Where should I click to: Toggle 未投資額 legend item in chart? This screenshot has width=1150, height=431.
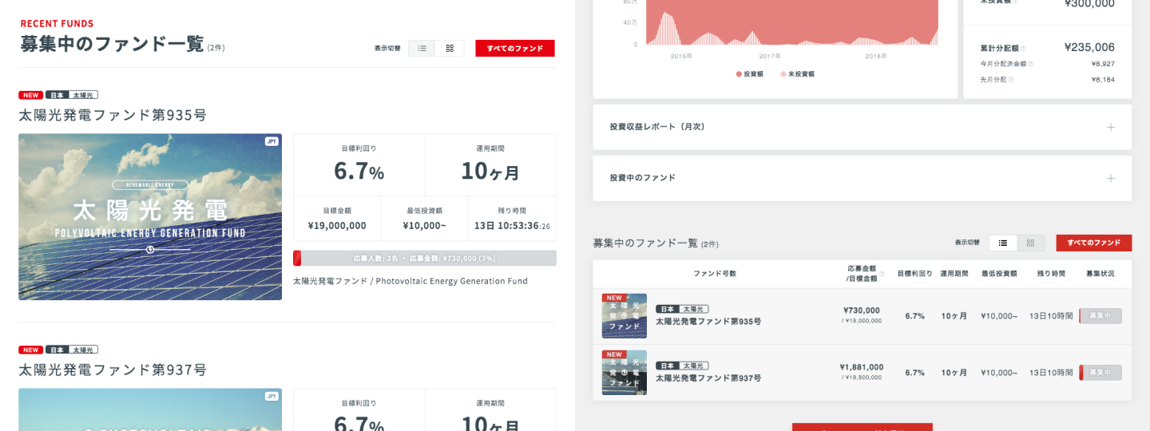click(797, 73)
